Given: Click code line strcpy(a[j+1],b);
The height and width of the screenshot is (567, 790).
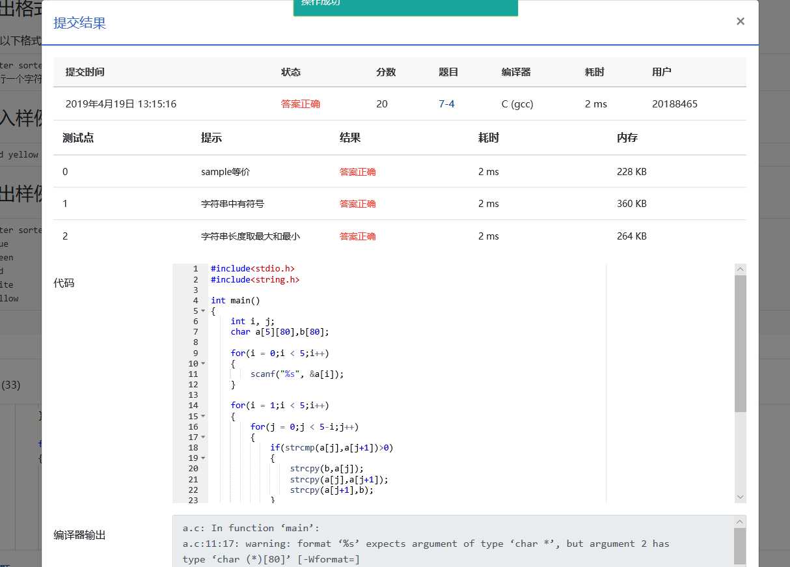Looking at the screenshot, I should click(333, 490).
